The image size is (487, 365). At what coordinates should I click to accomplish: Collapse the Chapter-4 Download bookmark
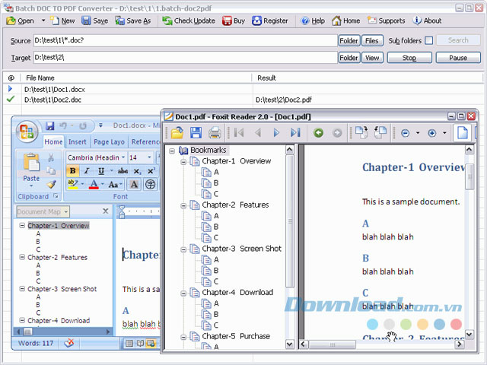point(183,293)
